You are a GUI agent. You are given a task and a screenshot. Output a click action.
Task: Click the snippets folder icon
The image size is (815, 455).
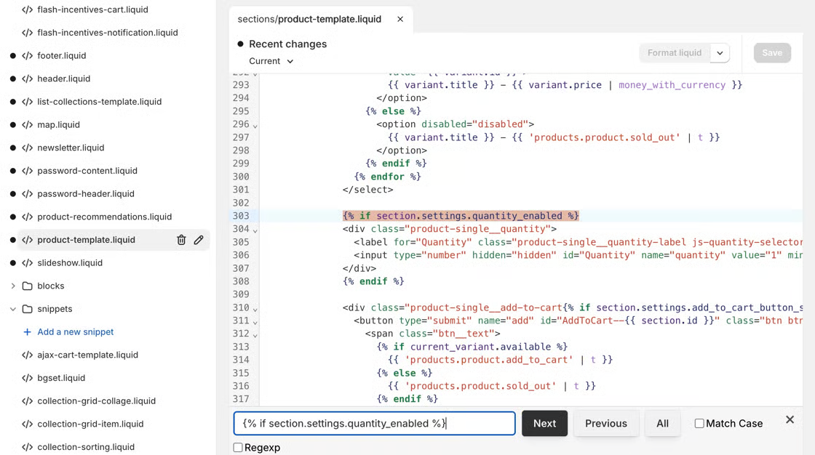27,309
